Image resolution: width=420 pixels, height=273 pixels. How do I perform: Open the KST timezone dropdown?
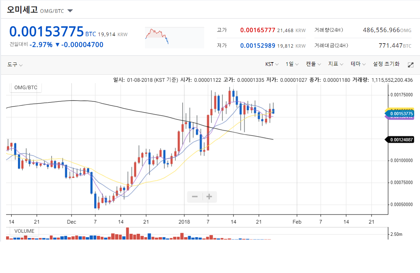pos(272,64)
